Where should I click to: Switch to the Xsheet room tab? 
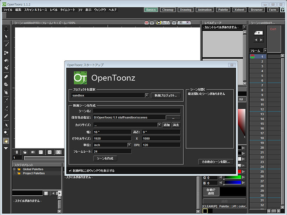click(239, 10)
